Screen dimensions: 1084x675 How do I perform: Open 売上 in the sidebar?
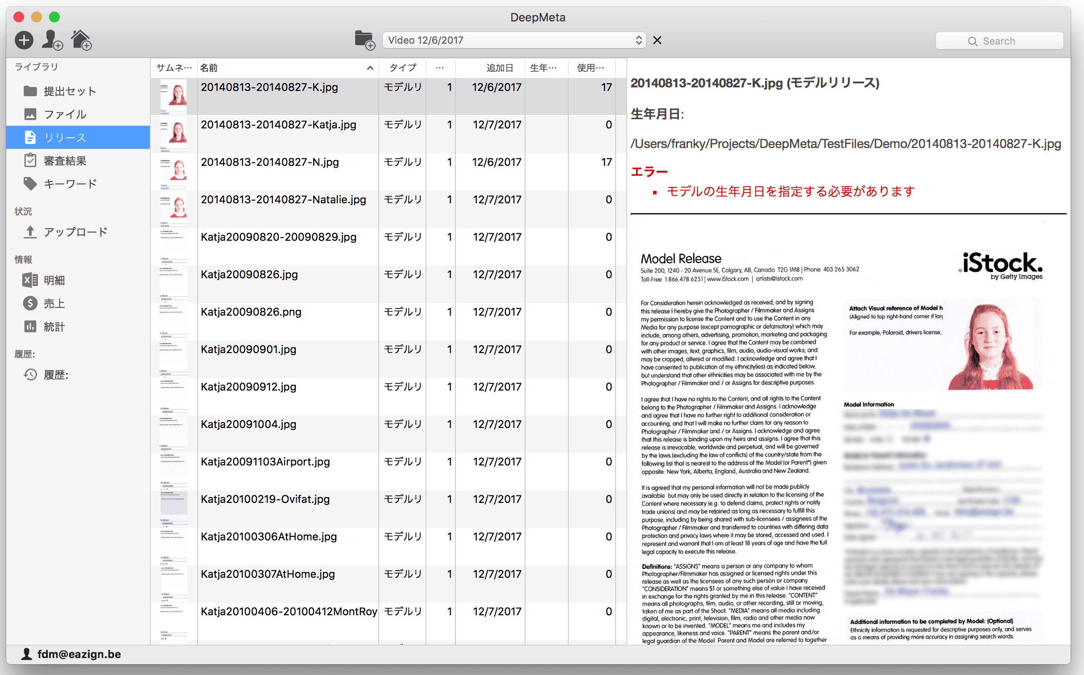tap(78, 304)
